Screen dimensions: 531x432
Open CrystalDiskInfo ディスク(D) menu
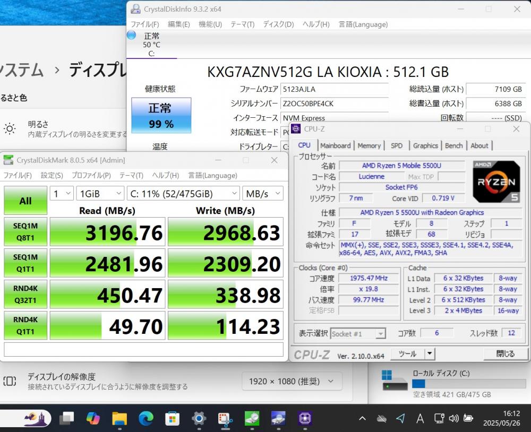click(278, 24)
